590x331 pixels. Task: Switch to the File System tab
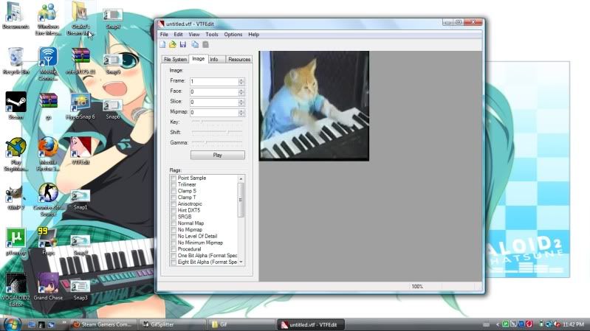point(175,59)
